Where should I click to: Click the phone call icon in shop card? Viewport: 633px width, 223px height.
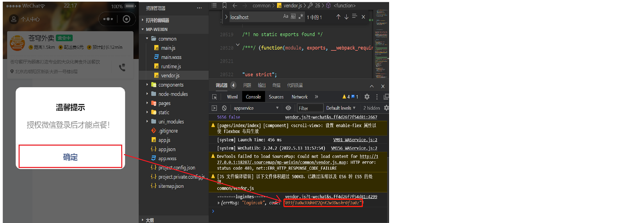click(x=122, y=67)
